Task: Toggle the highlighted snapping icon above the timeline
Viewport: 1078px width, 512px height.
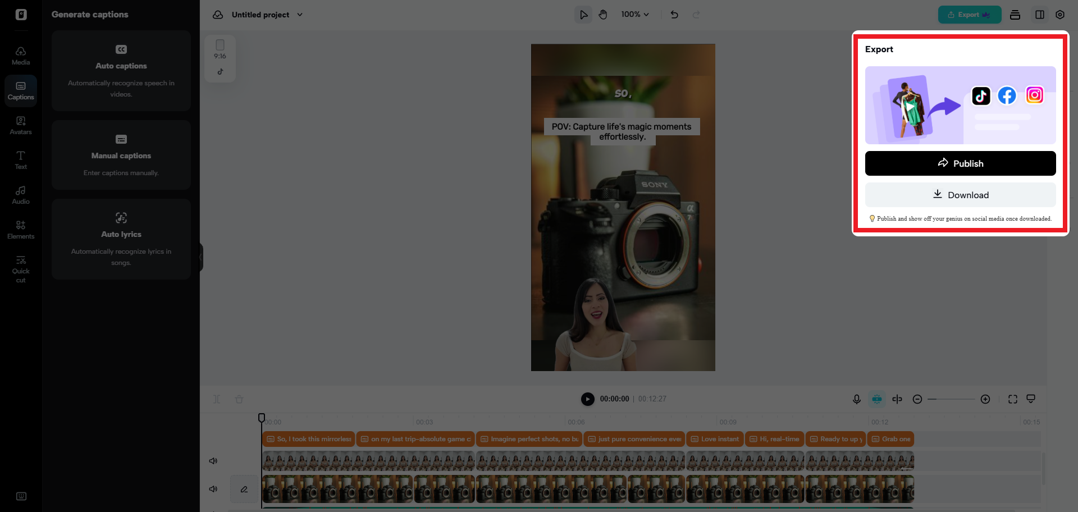Action: coord(876,399)
